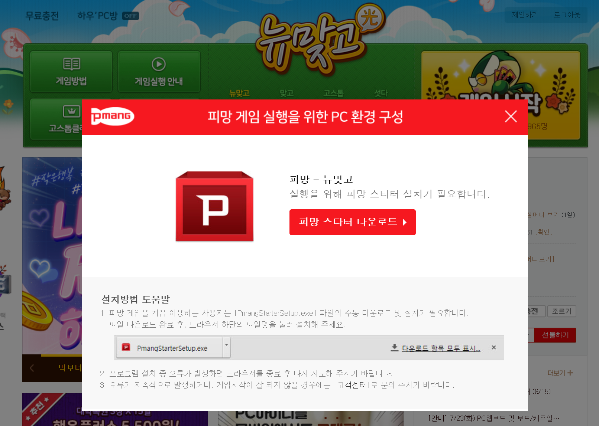
Task: Select the 뉴맞고 game tab
Action: 239,93
